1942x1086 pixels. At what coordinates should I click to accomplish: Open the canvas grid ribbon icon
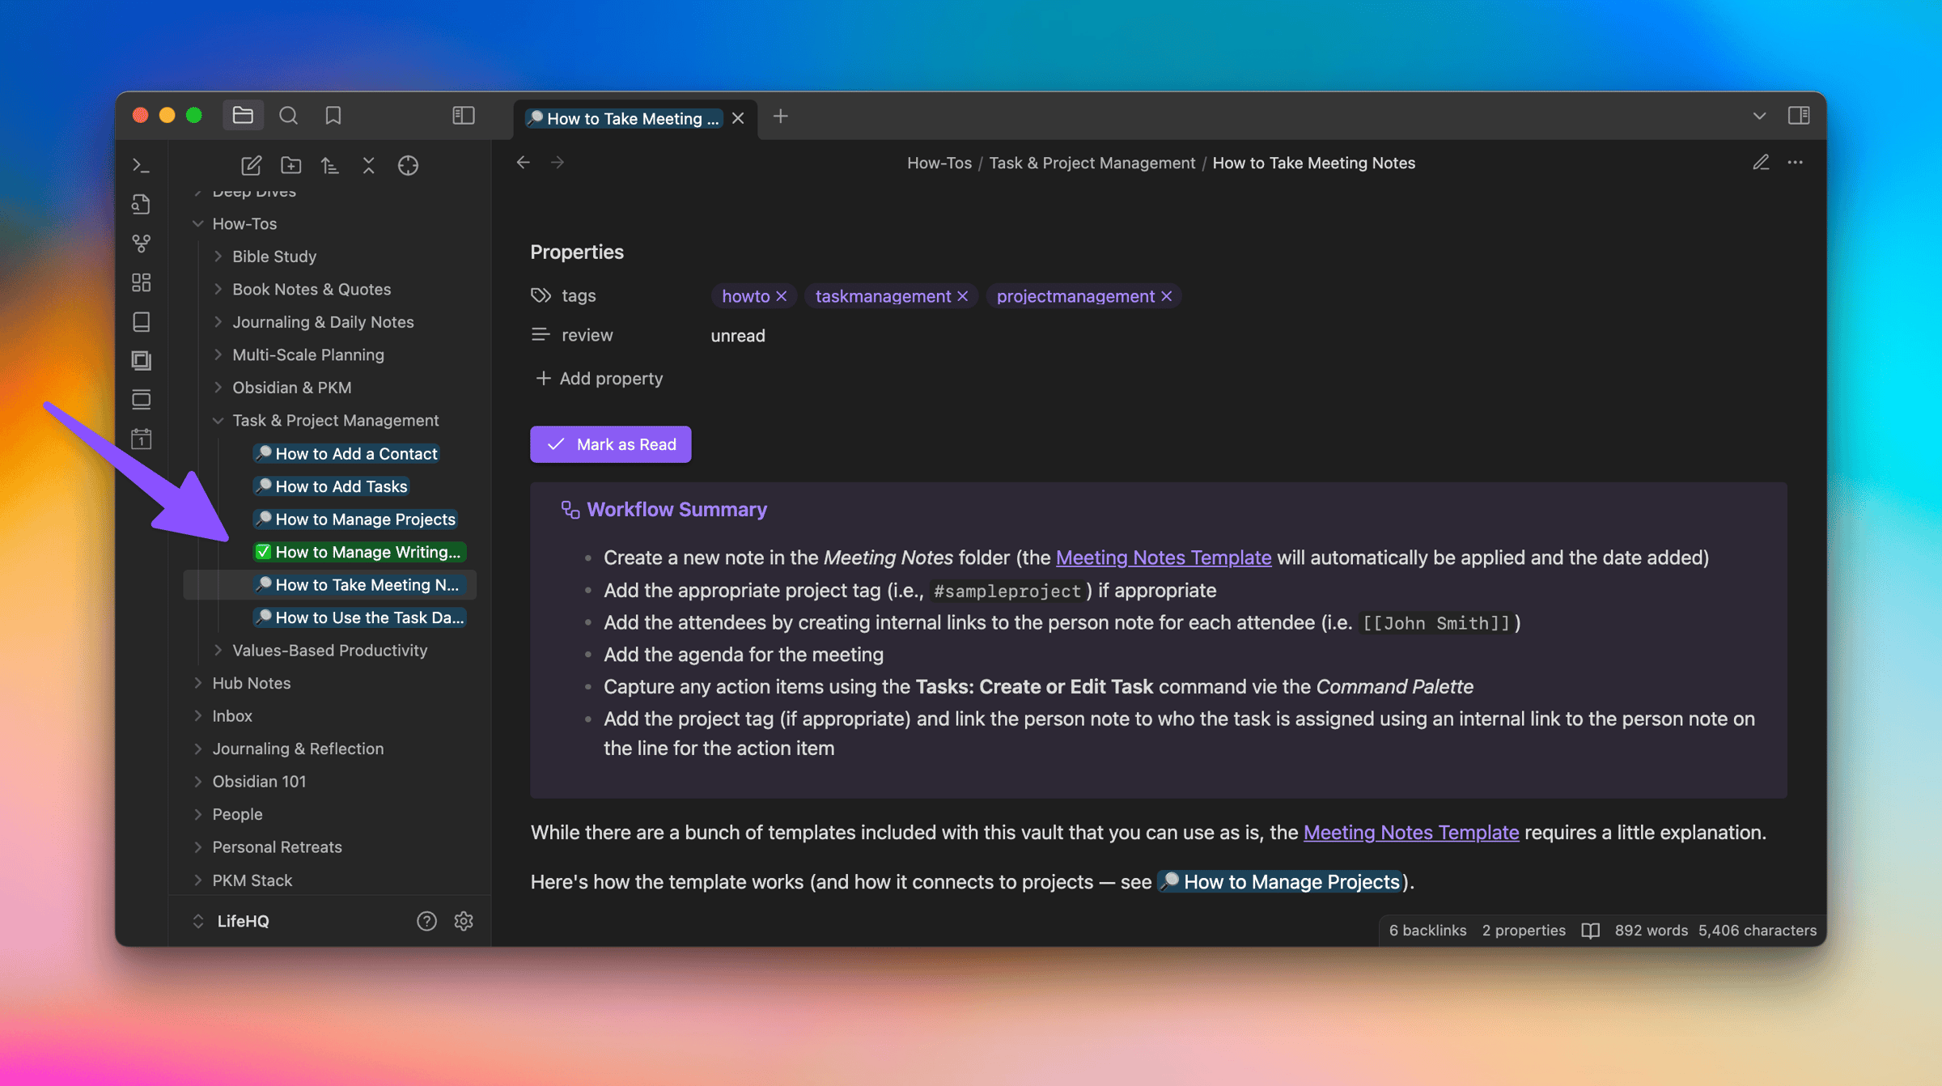click(142, 282)
